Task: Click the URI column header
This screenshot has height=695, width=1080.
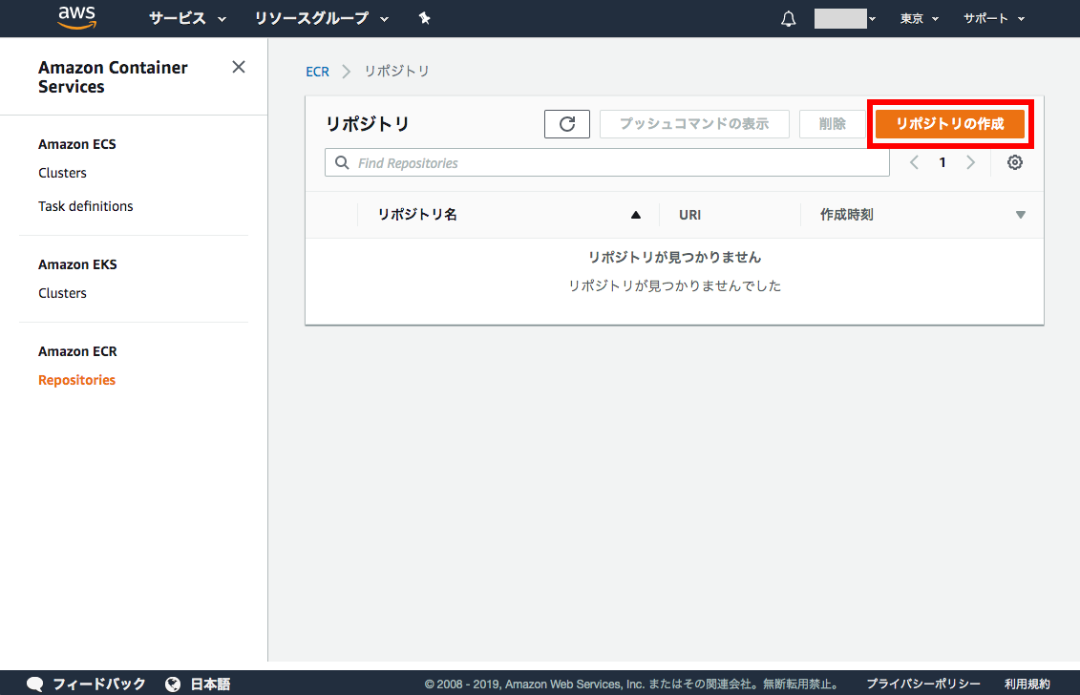Action: point(689,215)
